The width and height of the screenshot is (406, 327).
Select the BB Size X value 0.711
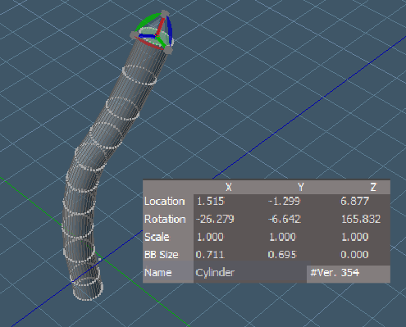pyautogui.click(x=210, y=255)
